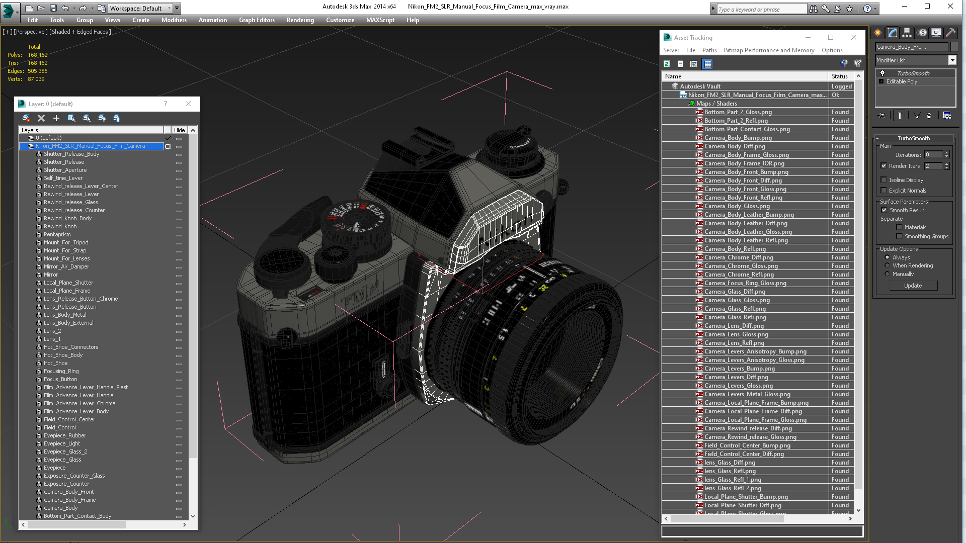The height and width of the screenshot is (543, 966).
Task: Click the Tree View icon in Asset Tracking
Action: coord(694,64)
